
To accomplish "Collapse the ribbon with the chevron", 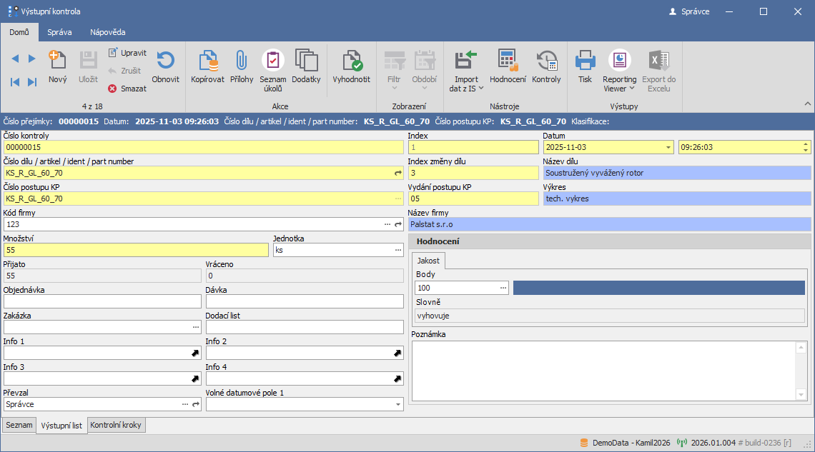I will [808, 104].
